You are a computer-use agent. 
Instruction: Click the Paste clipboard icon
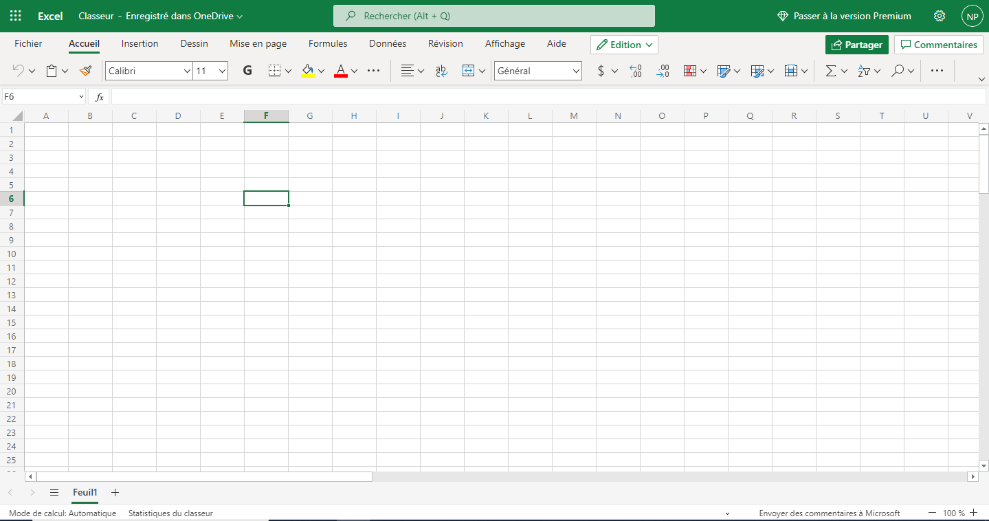point(52,71)
